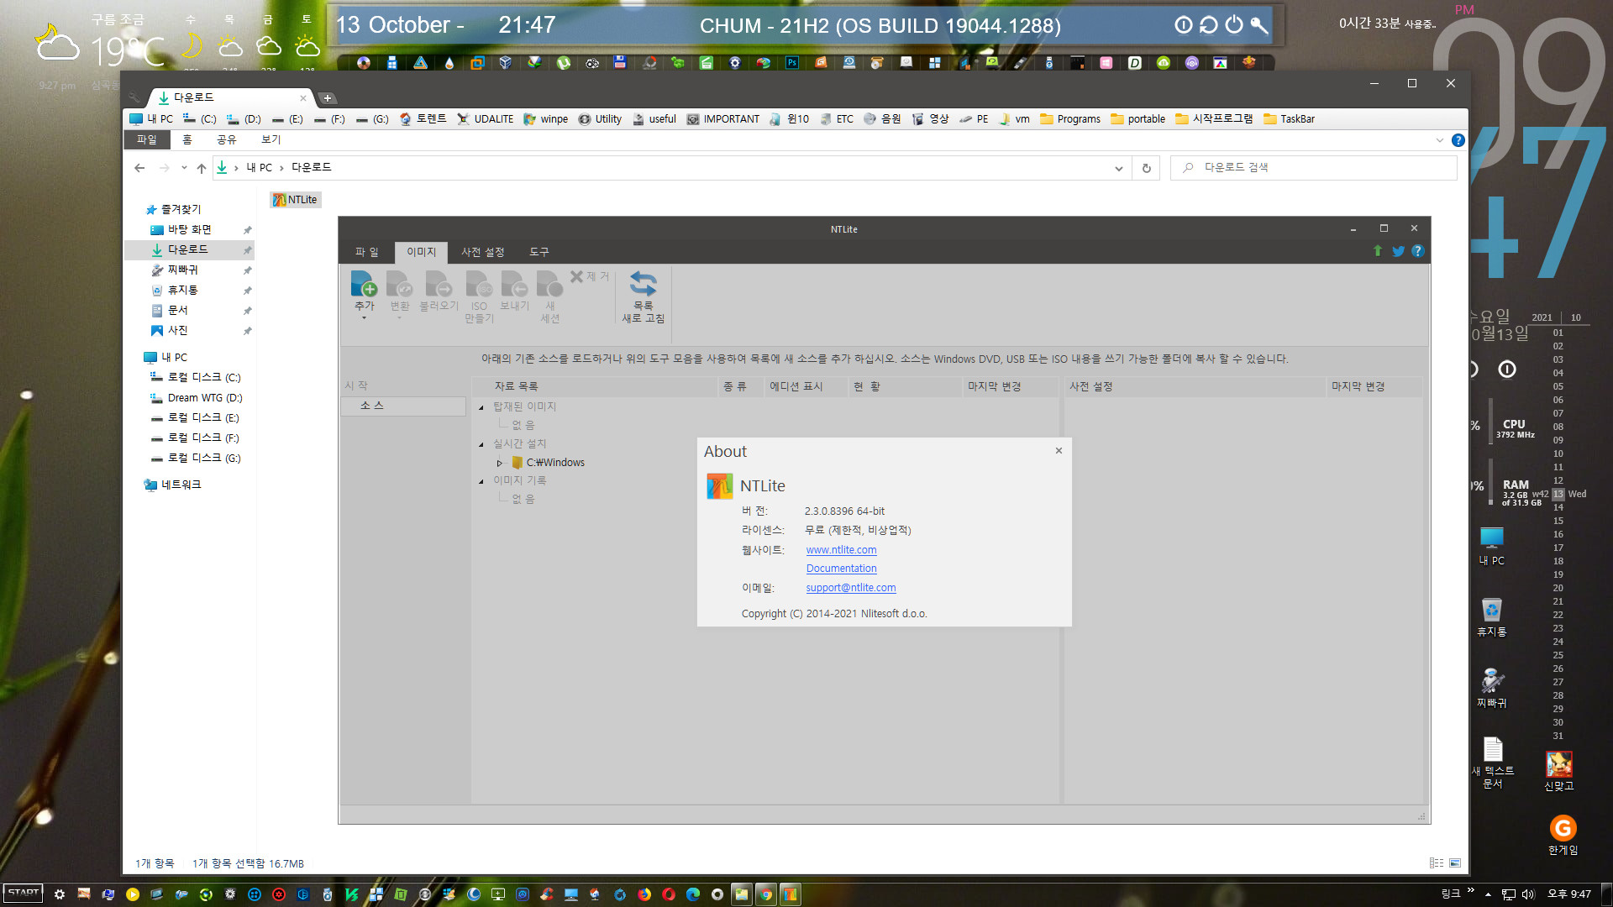Open the www.ntlite.com link
The height and width of the screenshot is (907, 1613).
pyautogui.click(x=841, y=550)
